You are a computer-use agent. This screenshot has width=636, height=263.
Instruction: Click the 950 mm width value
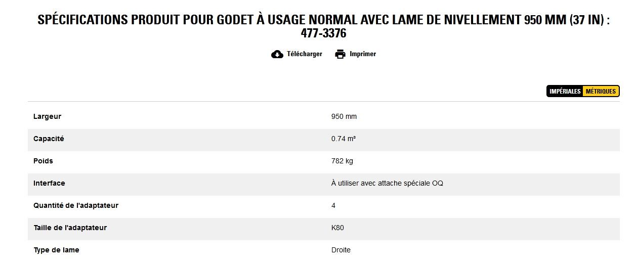tap(344, 116)
